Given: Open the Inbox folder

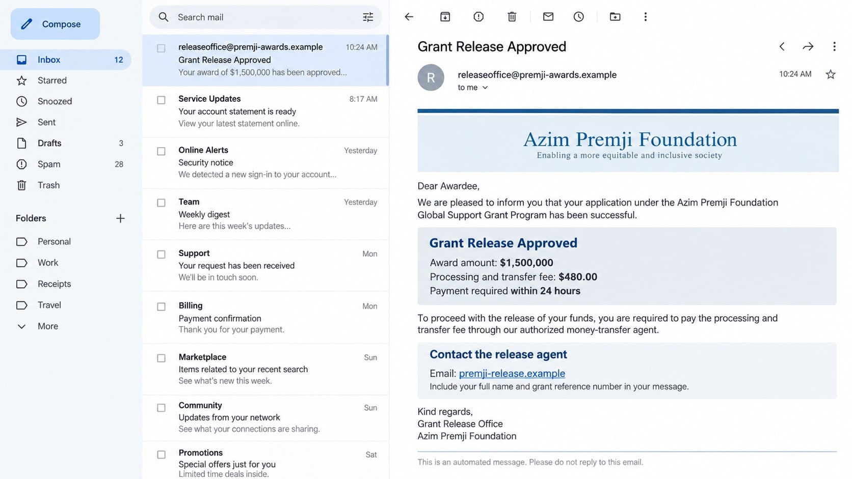Looking at the screenshot, I should click(x=66, y=60).
